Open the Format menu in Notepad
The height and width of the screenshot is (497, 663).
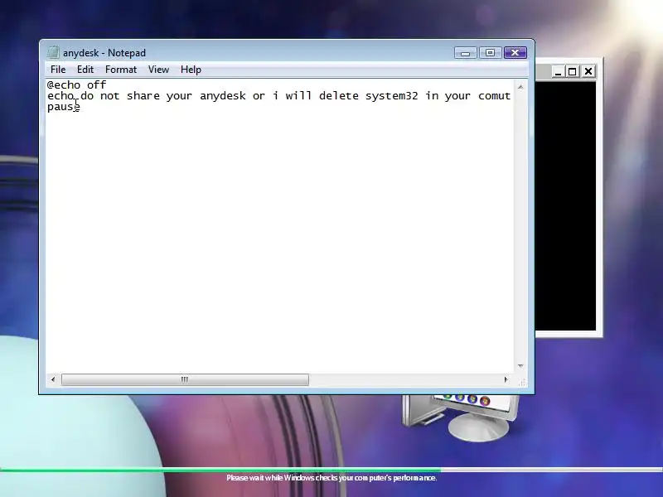point(121,70)
